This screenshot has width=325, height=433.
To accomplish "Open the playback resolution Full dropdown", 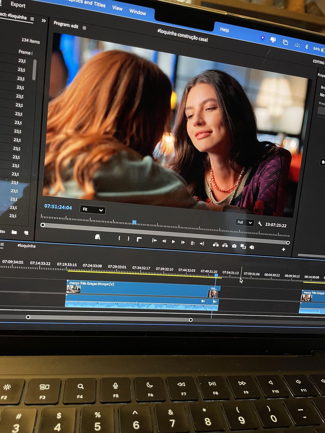I will pos(244,222).
